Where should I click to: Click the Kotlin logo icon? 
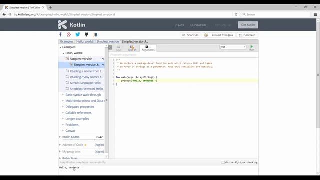pyautogui.click(x=62, y=25)
